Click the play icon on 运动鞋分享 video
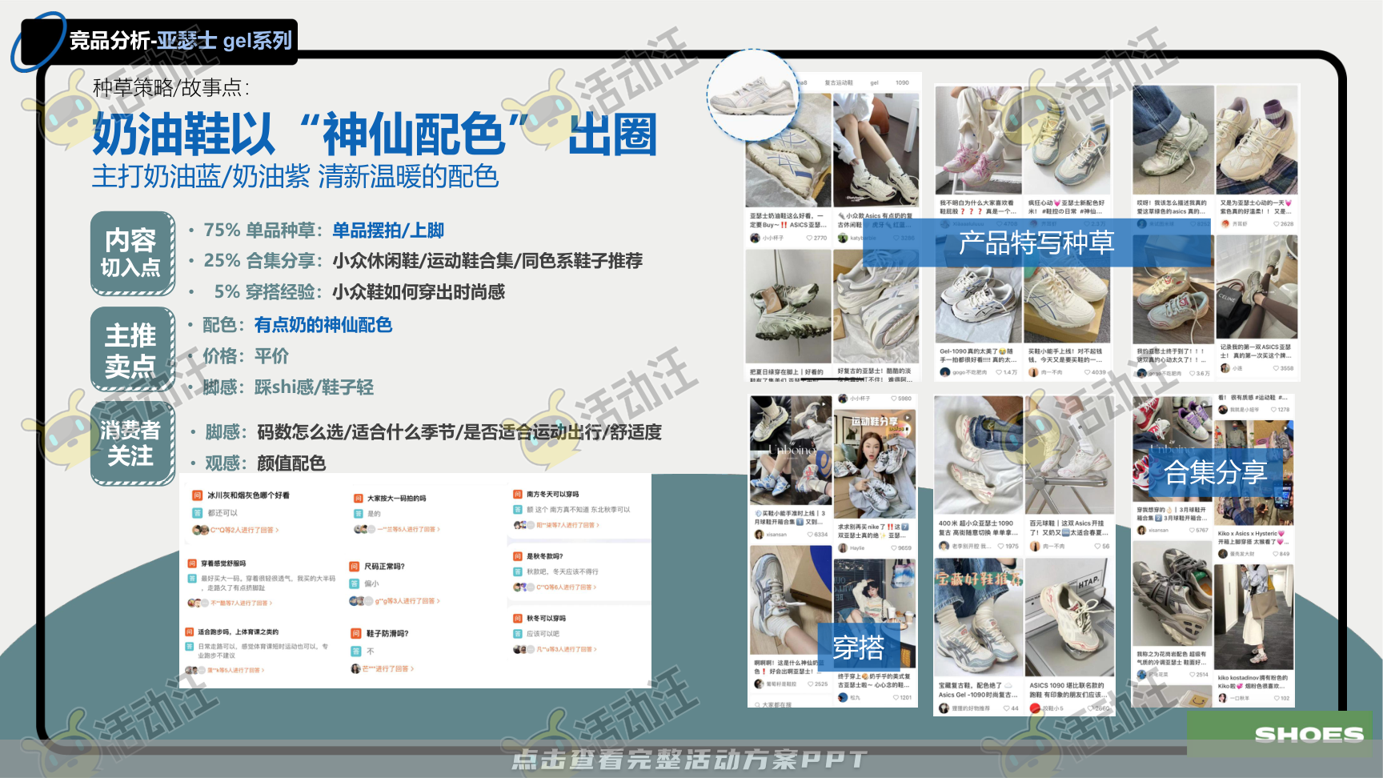1383x778 pixels. coord(907,419)
